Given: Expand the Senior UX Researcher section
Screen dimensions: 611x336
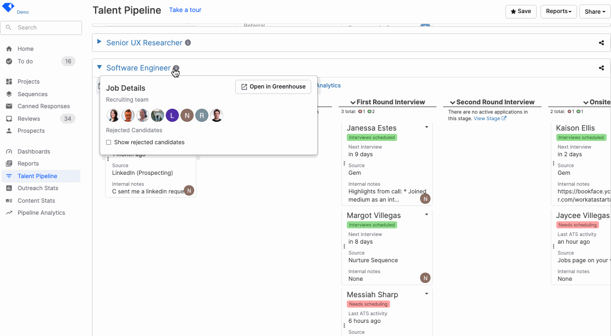Looking at the screenshot, I should coord(99,42).
